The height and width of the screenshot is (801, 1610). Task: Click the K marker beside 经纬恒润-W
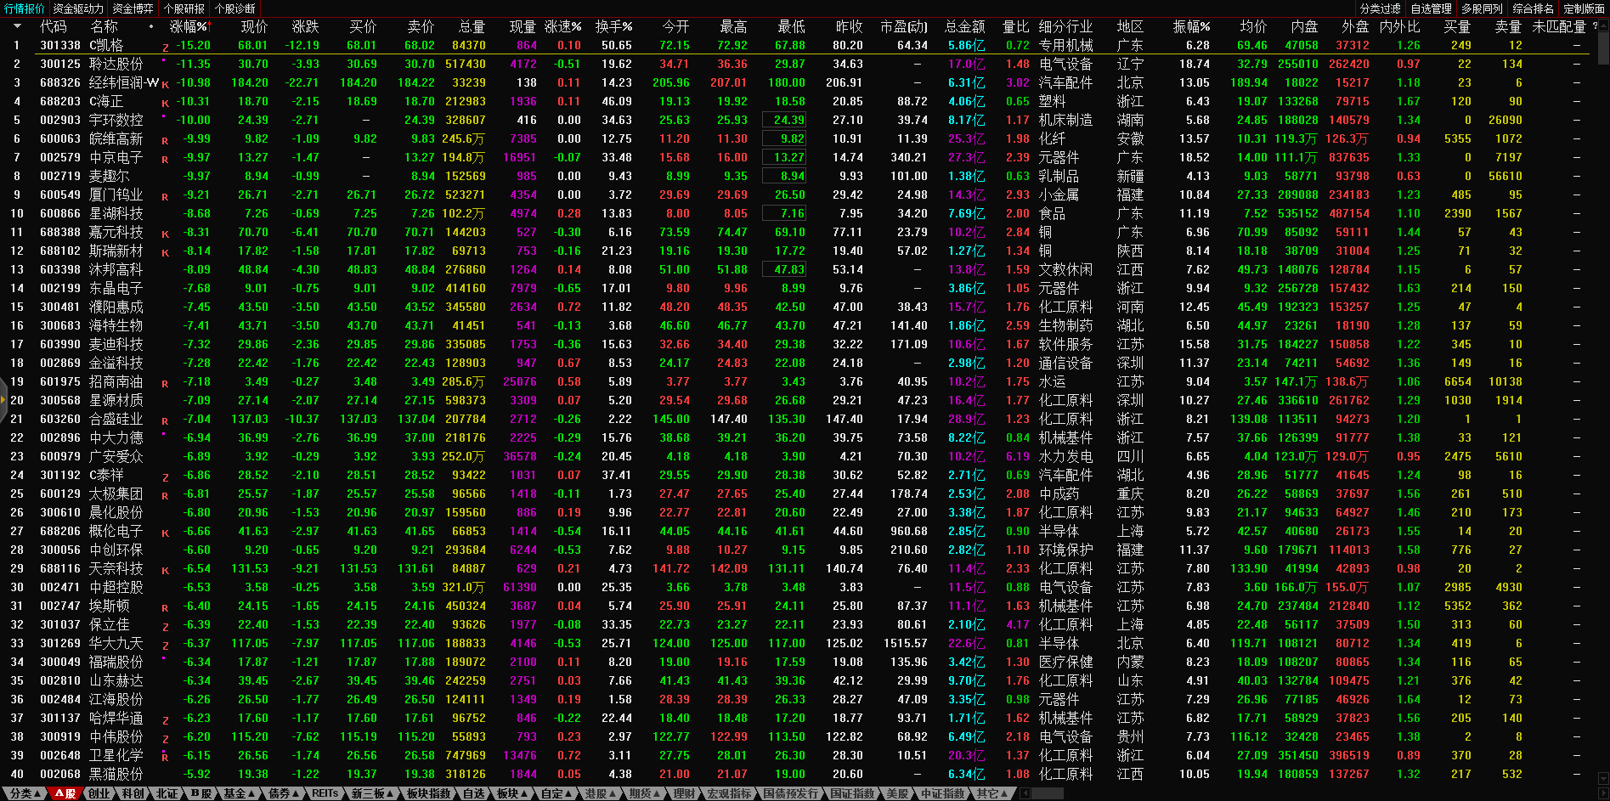(165, 84)
